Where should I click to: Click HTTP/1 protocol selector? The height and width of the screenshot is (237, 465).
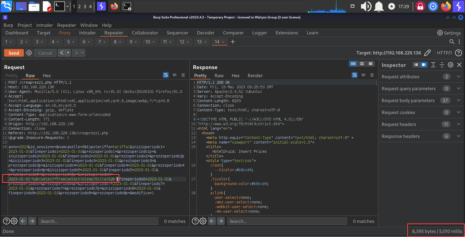coord(444,53)
